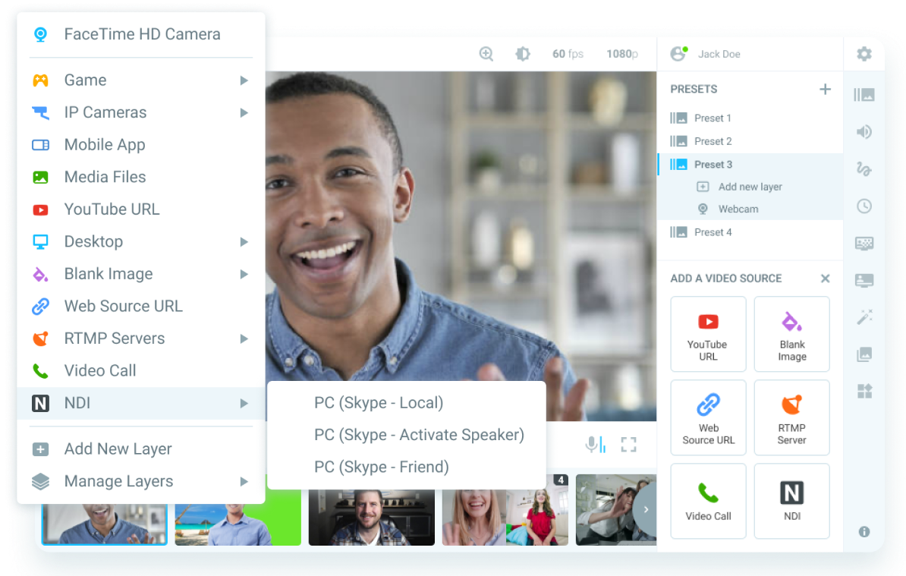The width and height of the screenshot is (906, 576).
Task: Expand the RTMP Servers submenu arrow
Action: (x=244, y=338)
